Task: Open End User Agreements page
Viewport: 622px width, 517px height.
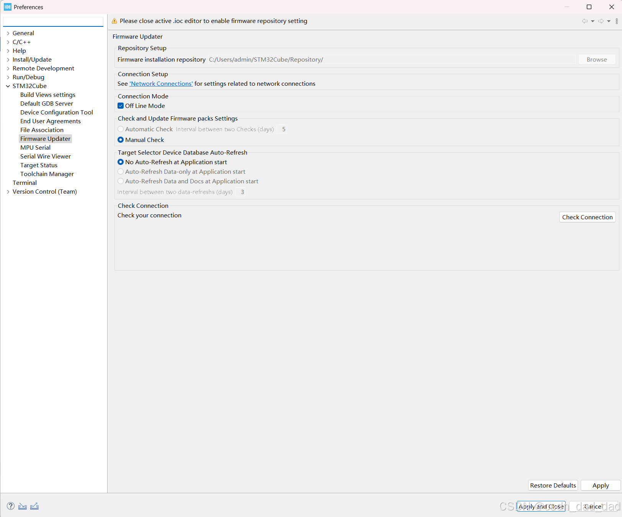Action: tap(51, 121)
